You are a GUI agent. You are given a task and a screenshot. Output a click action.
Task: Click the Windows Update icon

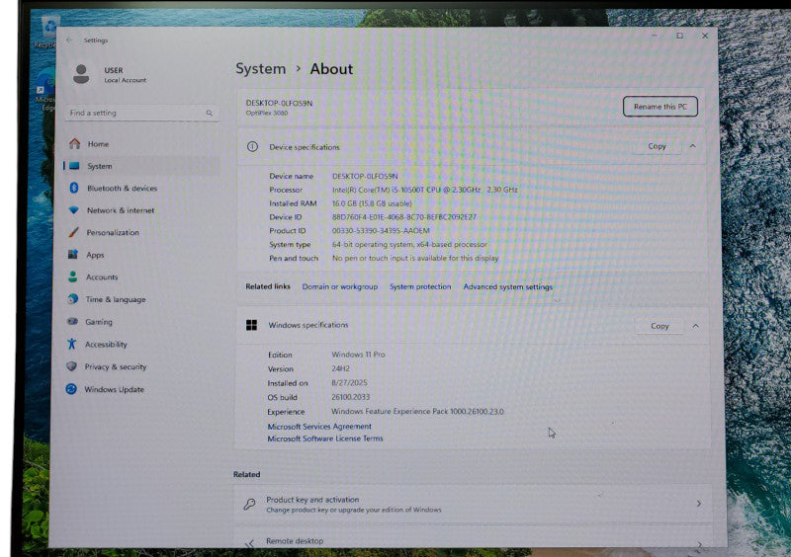click(x=71, y=389)
